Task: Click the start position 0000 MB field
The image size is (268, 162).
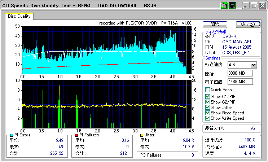Action: [x=240, y=73]
